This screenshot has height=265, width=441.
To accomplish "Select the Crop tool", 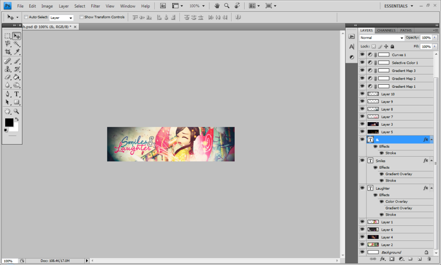I will [x=8, y=52].
